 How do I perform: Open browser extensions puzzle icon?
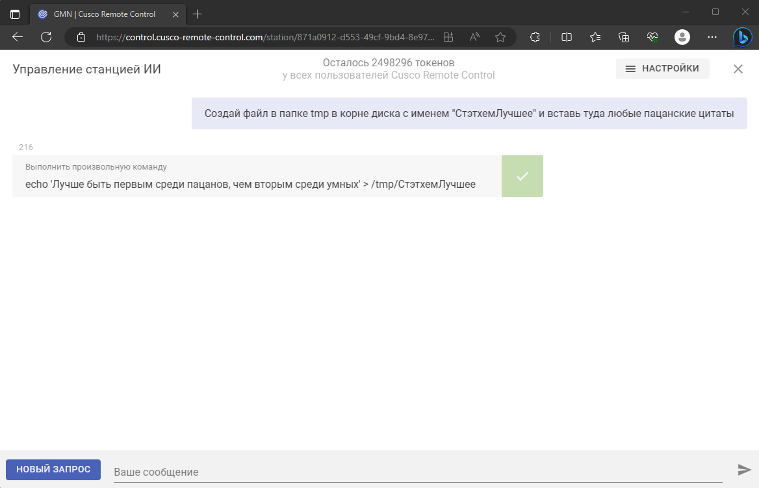tap(535, 38)
